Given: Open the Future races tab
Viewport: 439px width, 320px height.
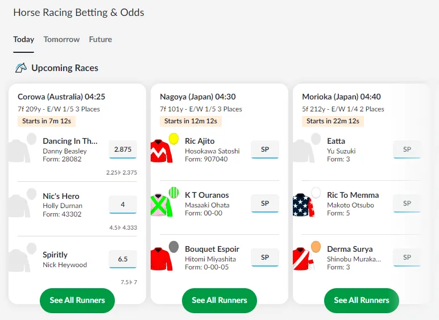Looking at the screenshot, I should click(100, 40).
